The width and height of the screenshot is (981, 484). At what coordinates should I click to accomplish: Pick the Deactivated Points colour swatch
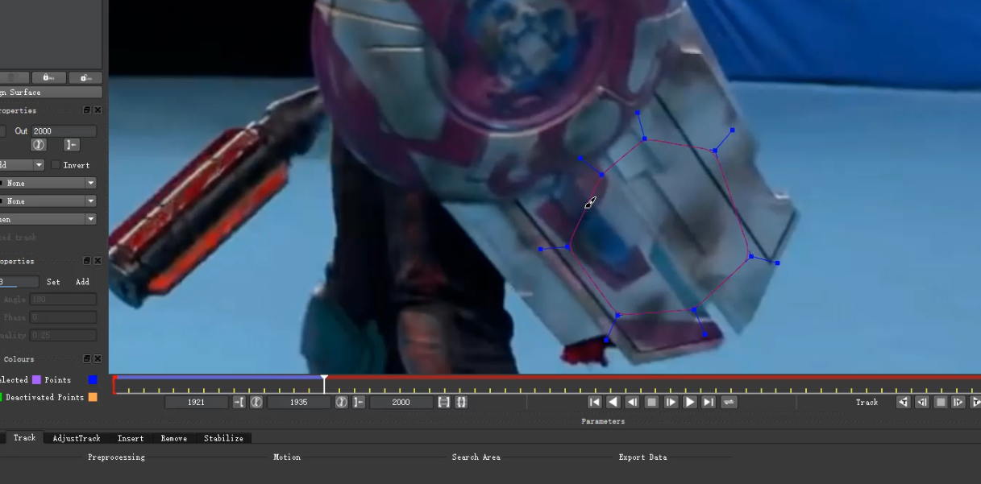tap(93, 397)
